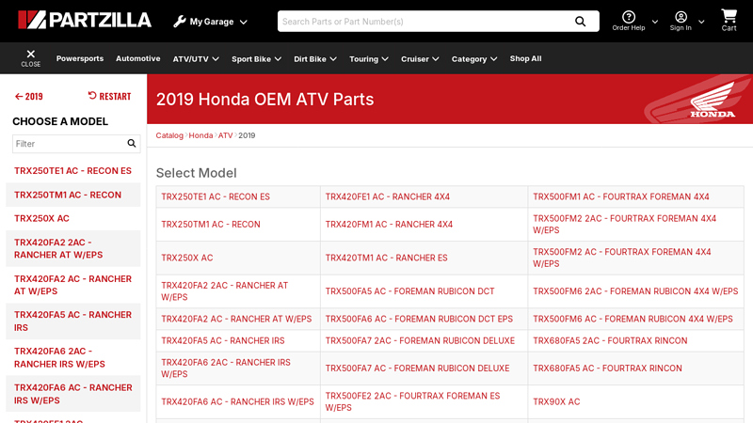Open TRX500FA7 AC - FOREMAN RUBICON DELUXE
The width and height of the screenshot is (753, 423).
pos(417,368)
